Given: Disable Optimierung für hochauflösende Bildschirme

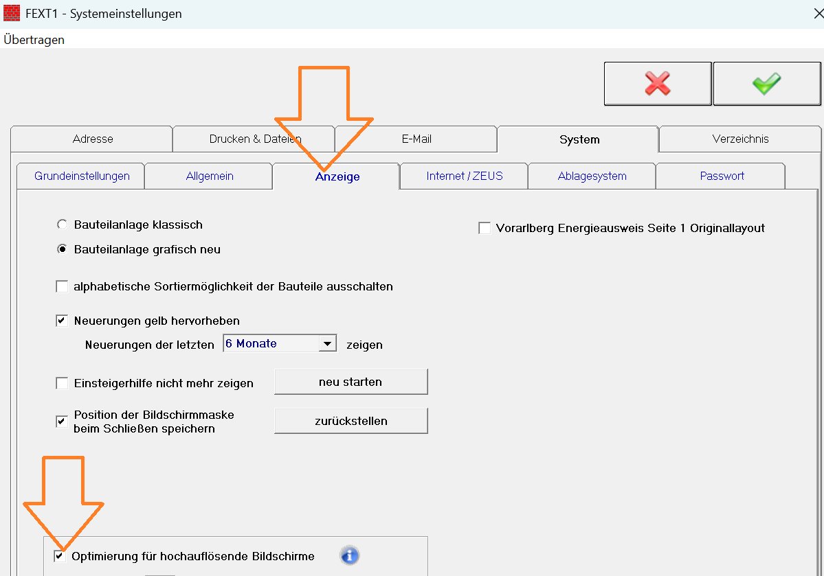Looking at the screenshot, I should pyautogui.click(x=59, y=556).
